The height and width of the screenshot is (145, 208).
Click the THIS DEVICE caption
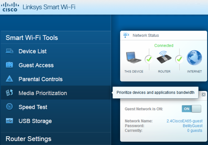click(134, 71)
